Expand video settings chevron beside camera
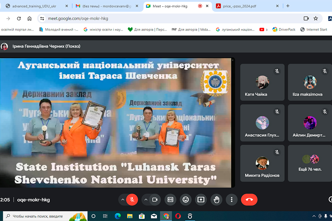 point(146,200)
